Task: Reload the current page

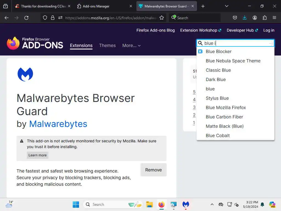Action: point(26,18)
